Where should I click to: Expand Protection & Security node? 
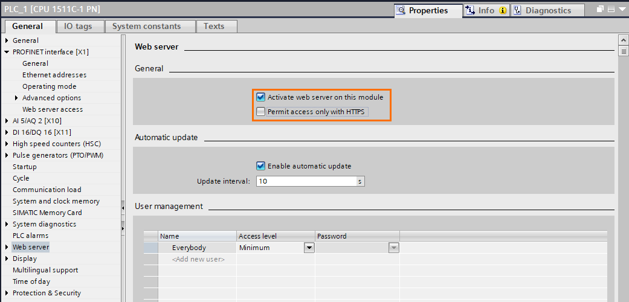coord(7,293)
